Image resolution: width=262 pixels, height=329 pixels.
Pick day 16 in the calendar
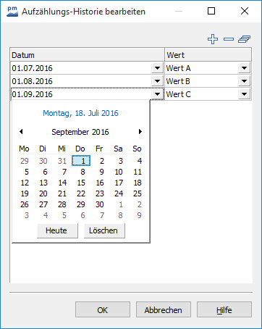coord(100,183)
